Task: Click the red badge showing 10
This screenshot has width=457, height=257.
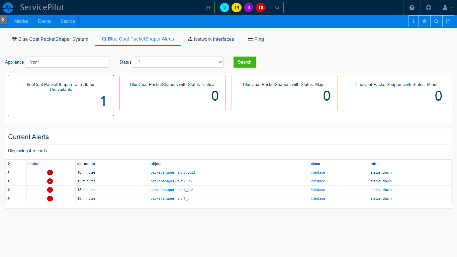Action: tap(260, 8)
